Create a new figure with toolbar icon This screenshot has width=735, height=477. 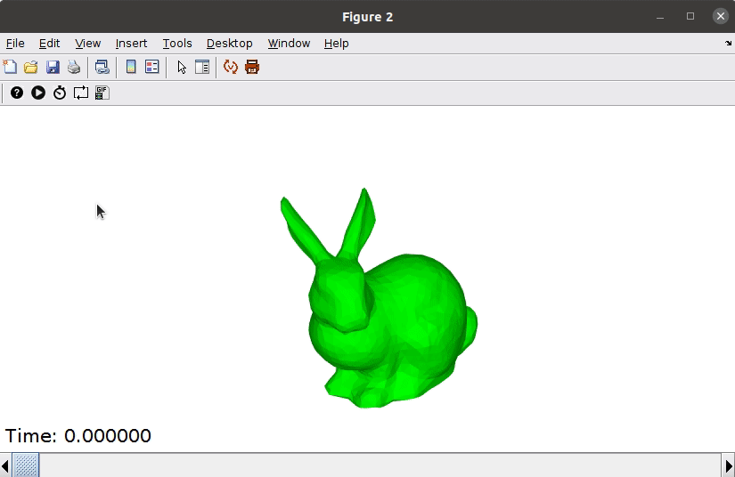pos(10,67)
